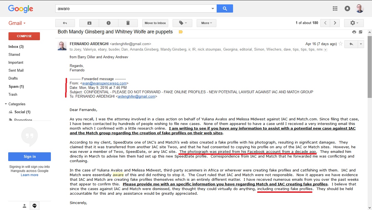Print this conversation
Screen dimensions: 372x210
354,32
